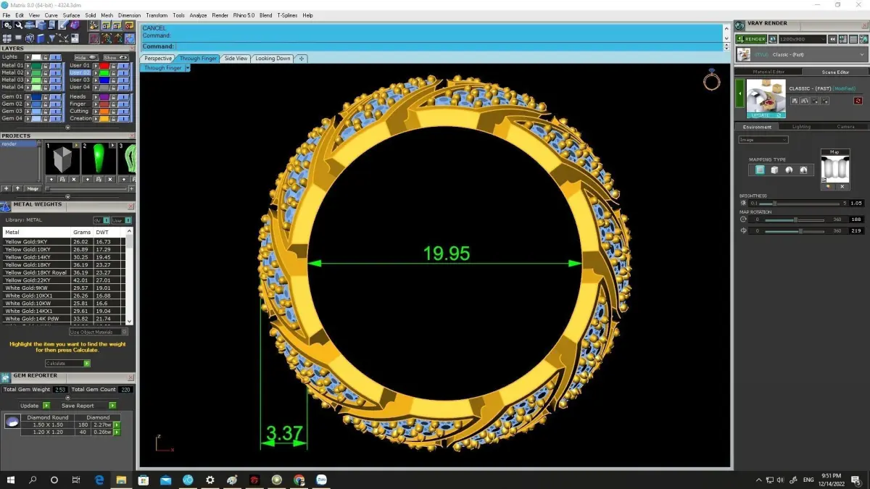
Task: Select the Environment tab
Action: tap(757, 126)
